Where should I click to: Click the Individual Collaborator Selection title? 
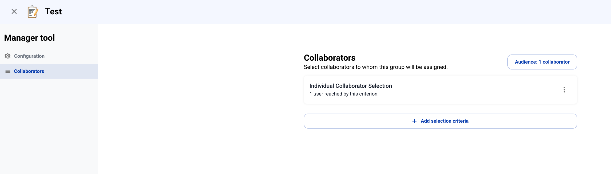click(351, 86)
